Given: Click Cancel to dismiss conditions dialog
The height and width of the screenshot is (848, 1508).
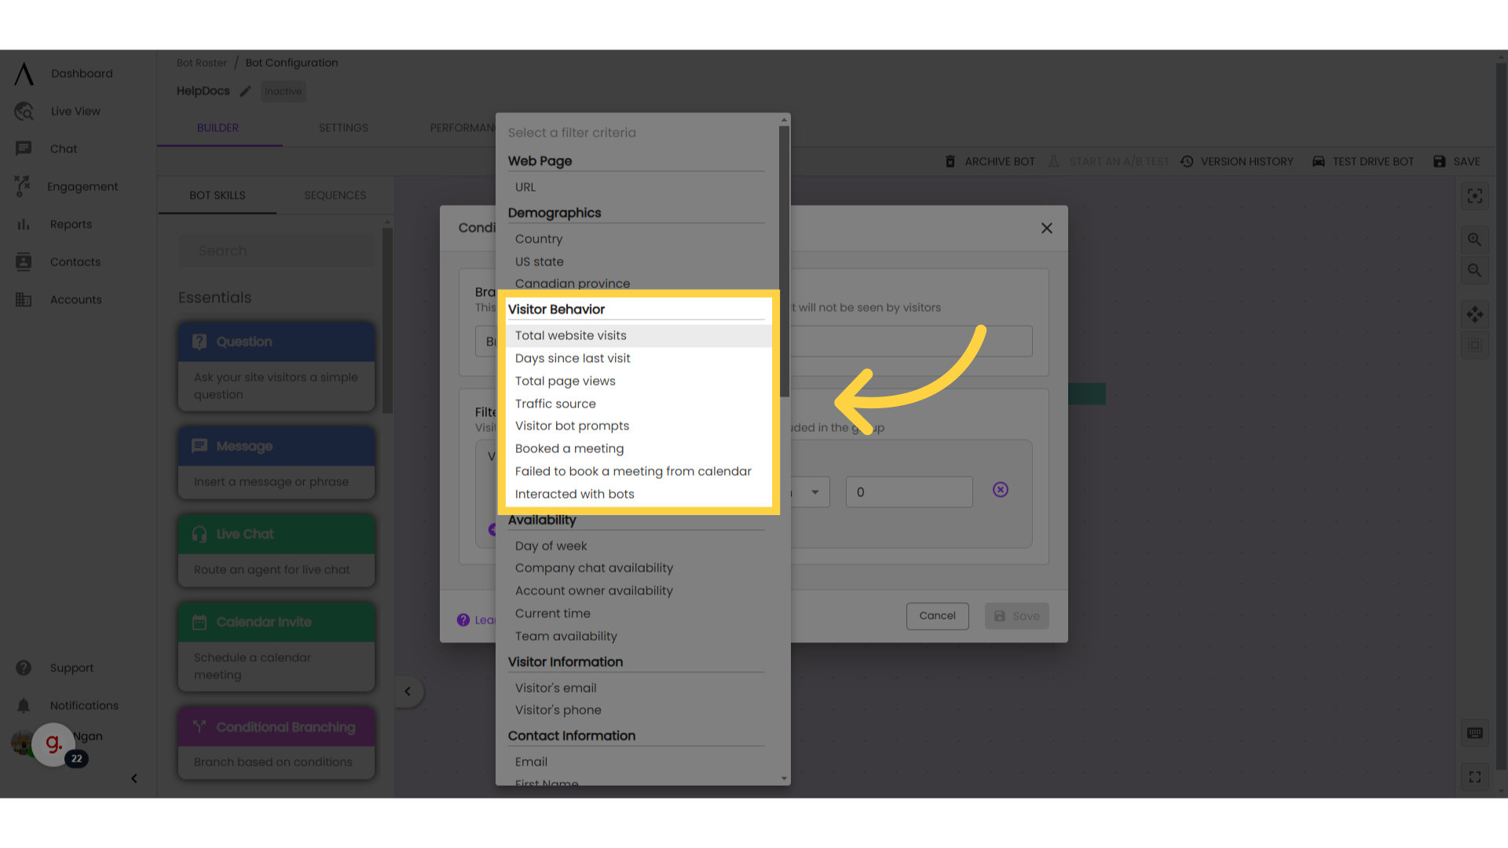Looking at the screenshot, I should coord(937,616).
